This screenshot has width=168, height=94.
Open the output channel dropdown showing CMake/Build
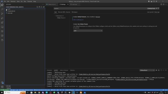[147, 70]
